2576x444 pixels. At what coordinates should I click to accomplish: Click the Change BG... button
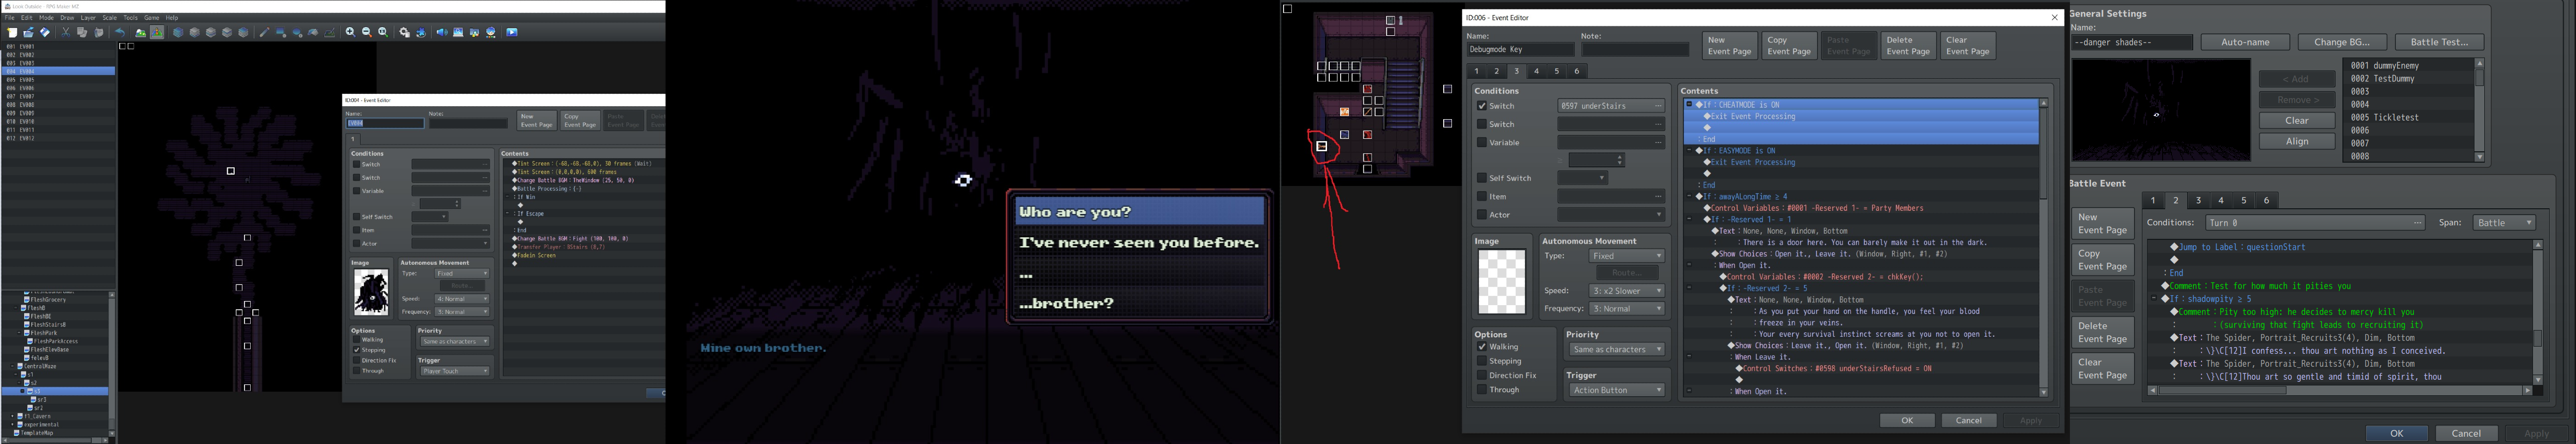2342,42
